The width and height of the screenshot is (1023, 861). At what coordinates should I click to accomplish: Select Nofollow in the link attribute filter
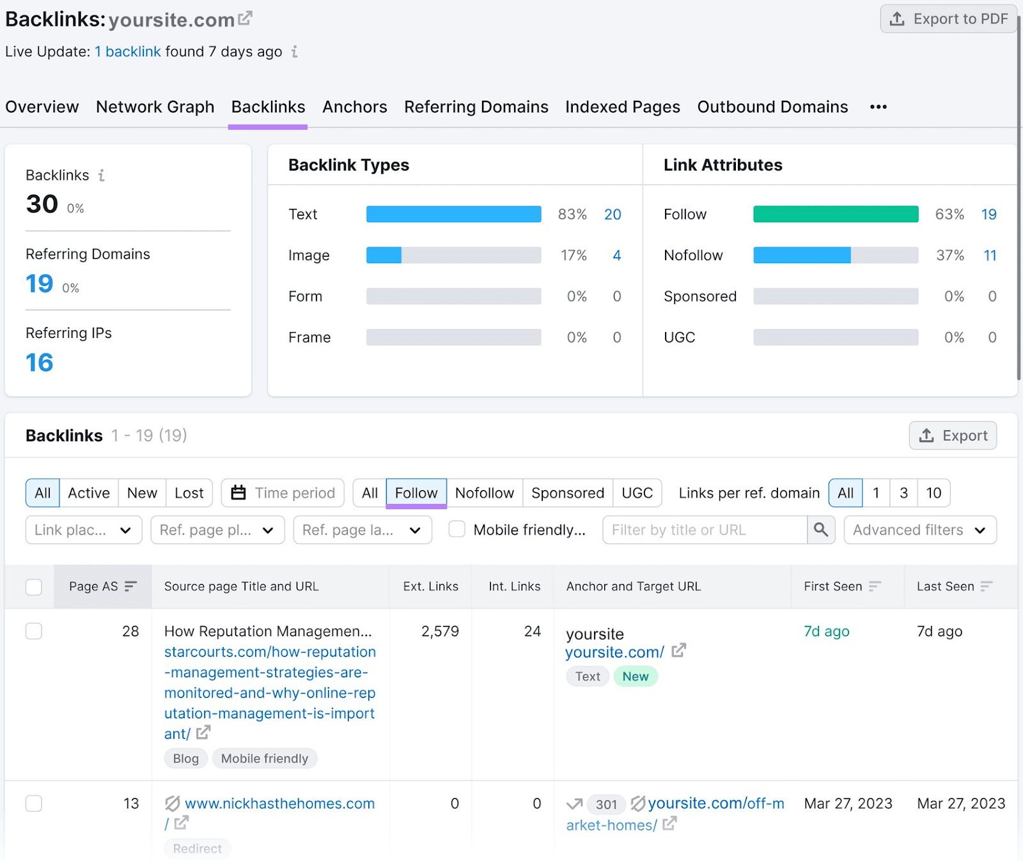pyautogui.click(x=485, y=492)
